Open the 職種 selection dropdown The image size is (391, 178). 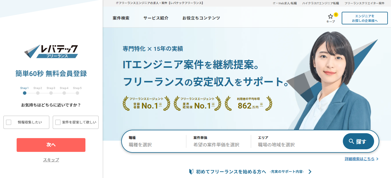pos(155,144)
